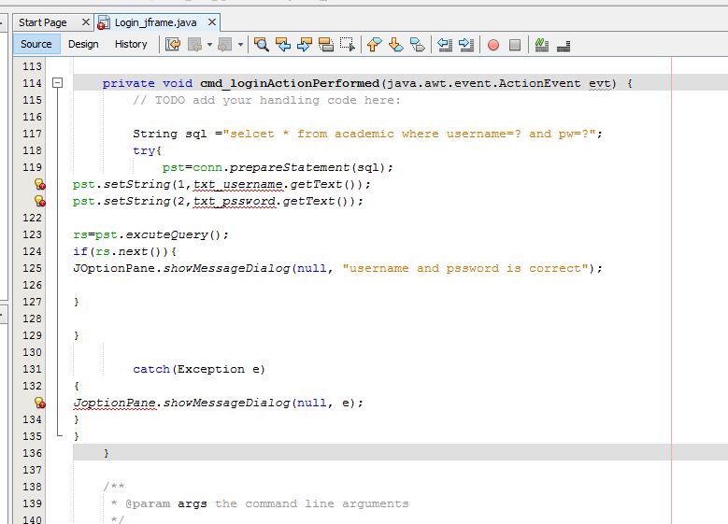Click the underlined JoptionPane identifier
The width and height of the screenshot is (728, 524).
(x=115, y=403)
